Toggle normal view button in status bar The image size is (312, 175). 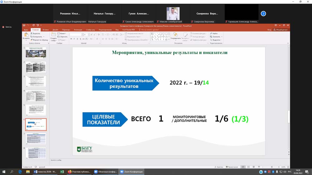[x=243, y=167]
